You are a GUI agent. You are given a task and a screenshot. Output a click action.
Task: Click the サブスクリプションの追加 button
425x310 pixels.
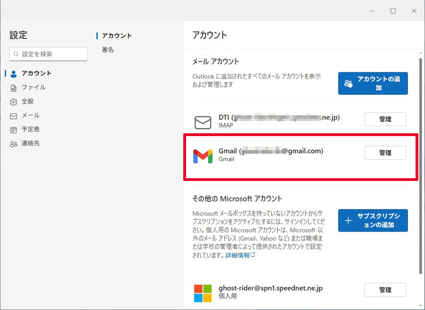click(373, 221)
